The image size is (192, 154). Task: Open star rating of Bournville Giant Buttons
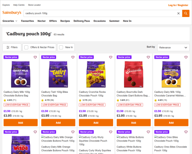point(123,100)
